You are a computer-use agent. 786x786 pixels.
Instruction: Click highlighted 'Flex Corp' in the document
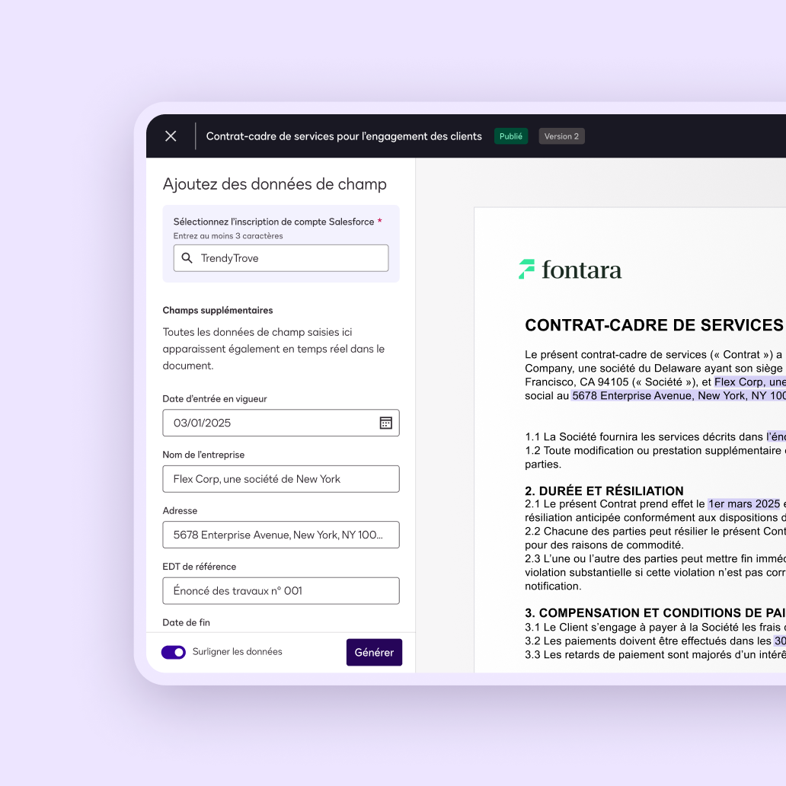coord(750,382)
